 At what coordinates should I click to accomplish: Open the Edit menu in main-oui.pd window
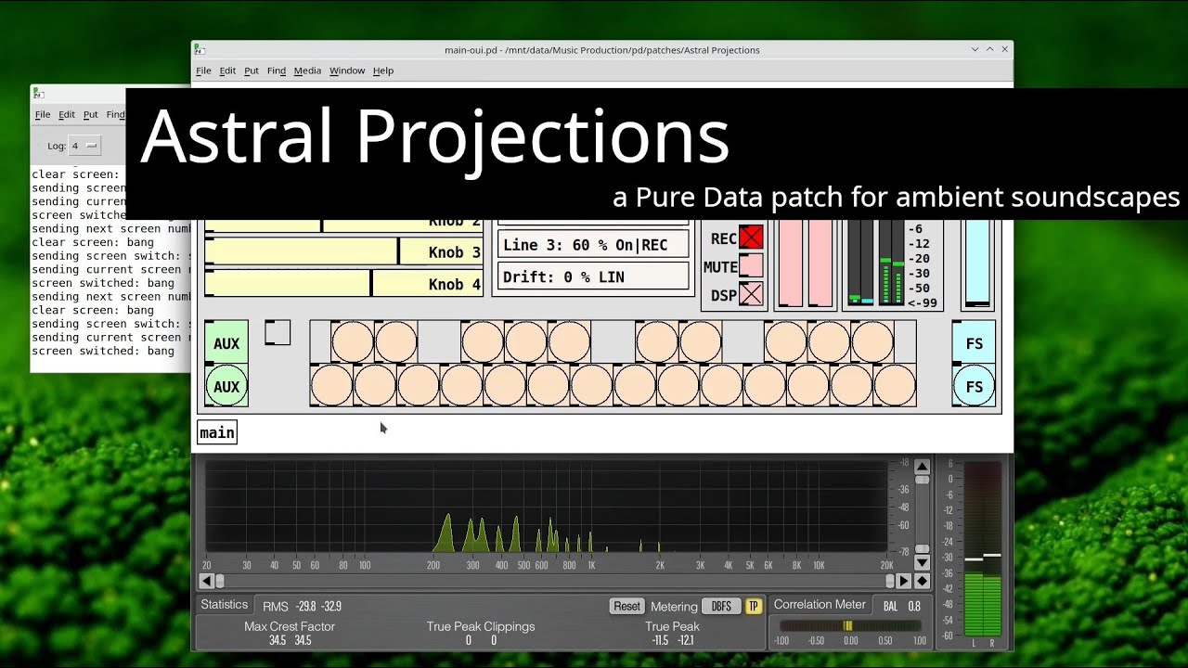click(227, 71)
